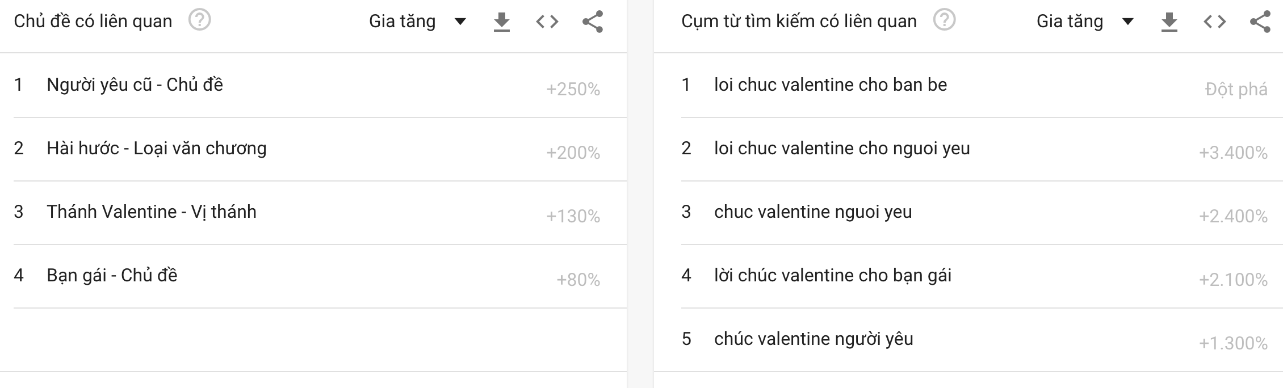Click help icon beside "Cụm từ tìm kiếm có liên quan"

(x=944, y=21)
